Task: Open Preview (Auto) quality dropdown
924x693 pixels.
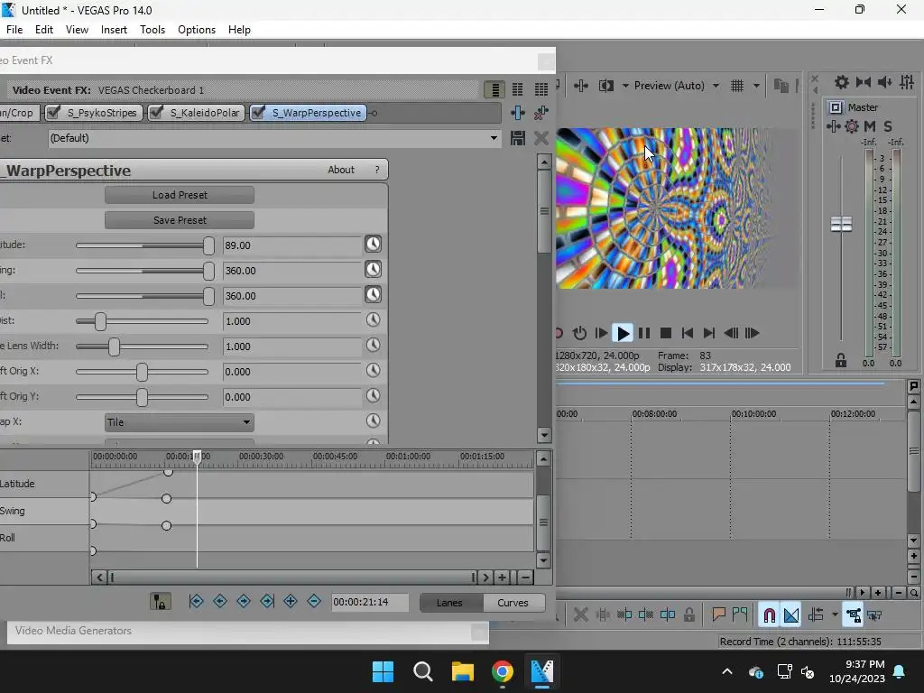Action: (716, 86)
